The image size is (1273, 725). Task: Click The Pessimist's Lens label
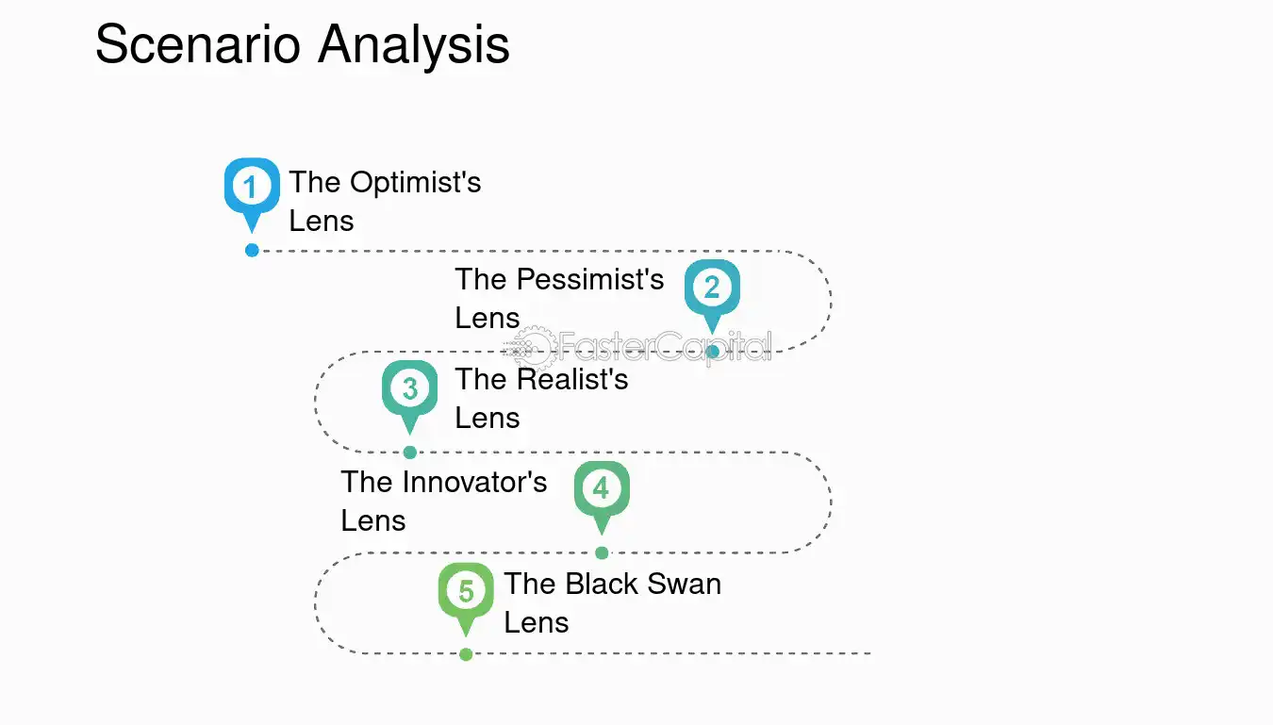point(559,298)
